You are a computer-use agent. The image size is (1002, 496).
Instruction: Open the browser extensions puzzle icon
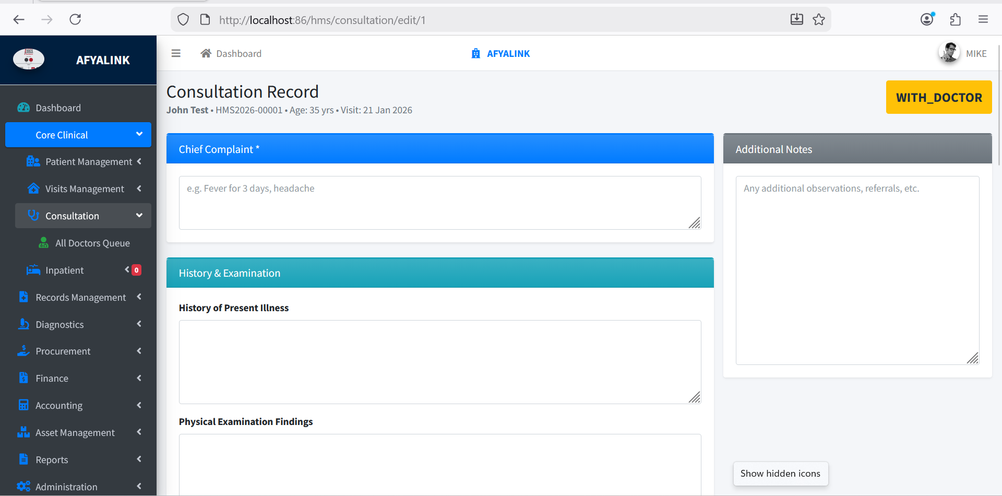(955, 20)
